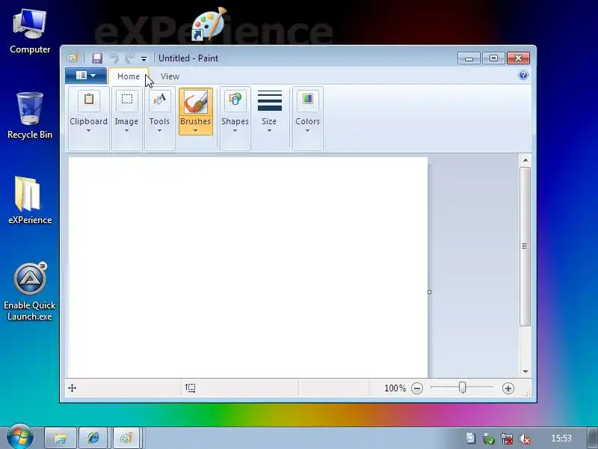Image resolution: width=598 pixels, height=449 pixels.
Task: Click the Undo arrow in the title bar
Action: coord(114,58)
